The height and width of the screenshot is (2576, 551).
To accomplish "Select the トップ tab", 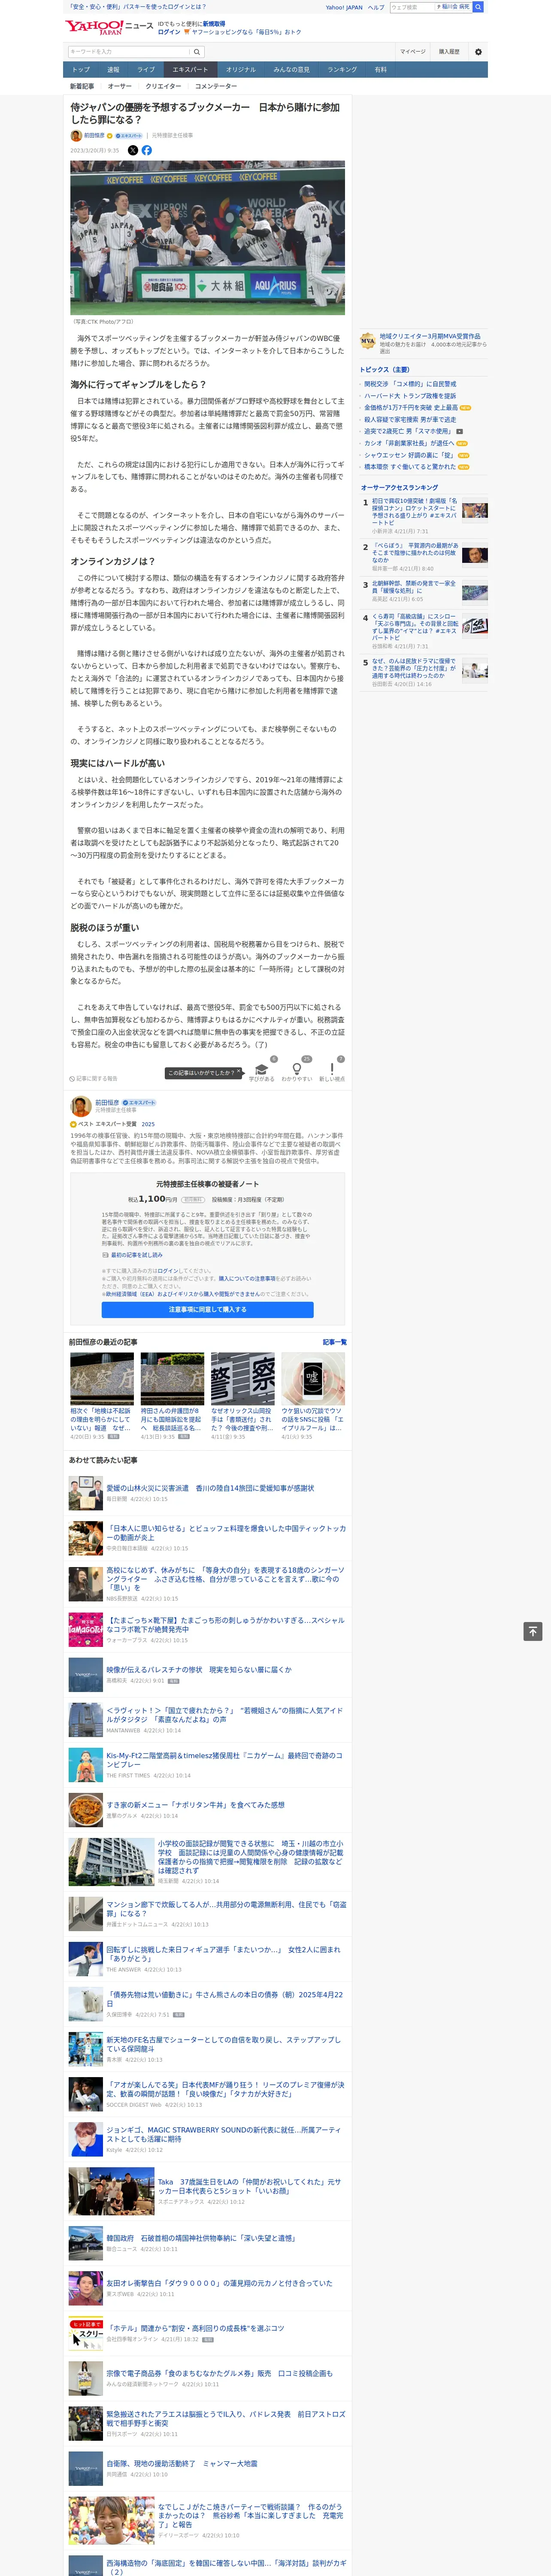I will (x=81, y=70).
